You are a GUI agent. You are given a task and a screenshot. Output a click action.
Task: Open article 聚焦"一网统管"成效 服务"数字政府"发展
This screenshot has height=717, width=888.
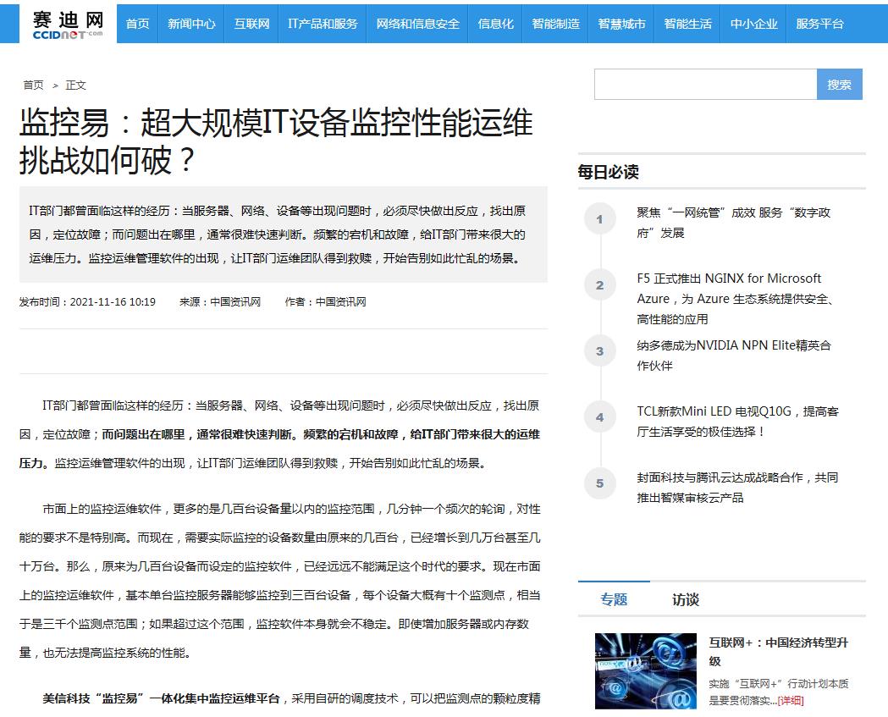(x=734, y=223)
